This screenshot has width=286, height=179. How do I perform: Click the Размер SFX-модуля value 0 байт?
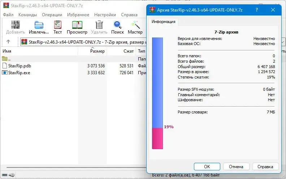click(x=269, y=89)
